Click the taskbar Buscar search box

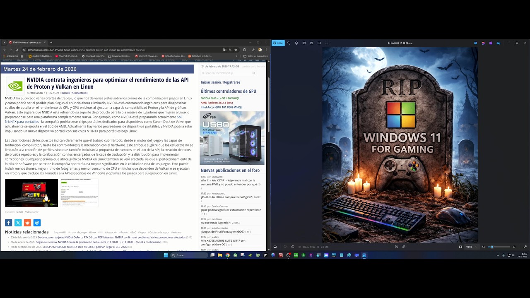coord(189,255)
